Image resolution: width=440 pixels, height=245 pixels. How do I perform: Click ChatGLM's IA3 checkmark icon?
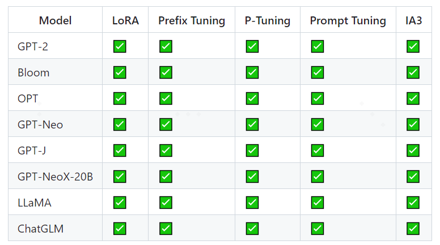click(413, 229)
